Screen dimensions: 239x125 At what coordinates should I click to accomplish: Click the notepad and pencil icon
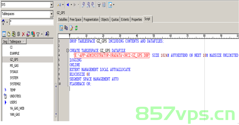(71, 28)
